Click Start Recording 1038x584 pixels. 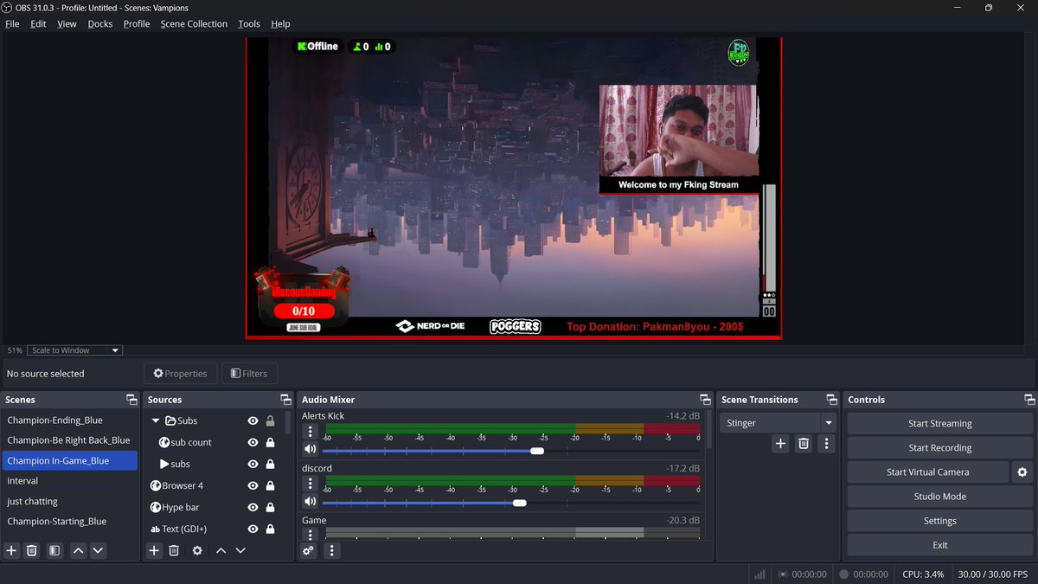[x=939, y=447]
